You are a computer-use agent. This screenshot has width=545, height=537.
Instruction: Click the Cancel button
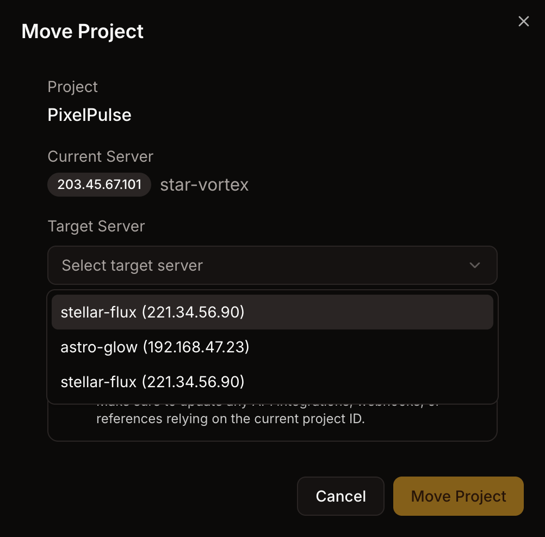pos(340,496)
